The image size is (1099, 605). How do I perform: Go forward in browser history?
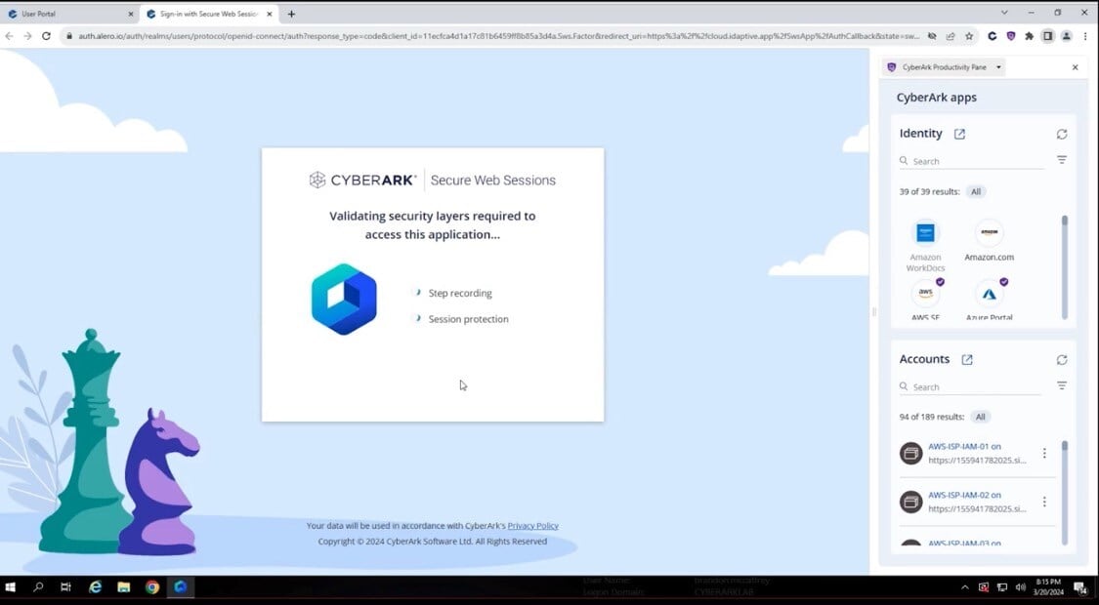(x=27, y=36)
